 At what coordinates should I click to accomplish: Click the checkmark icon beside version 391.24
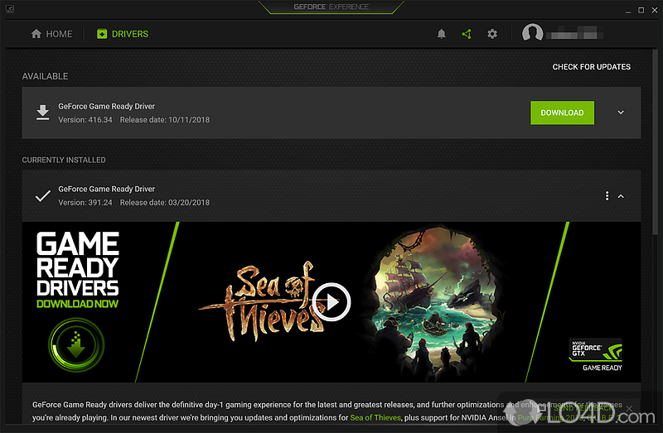43,196
